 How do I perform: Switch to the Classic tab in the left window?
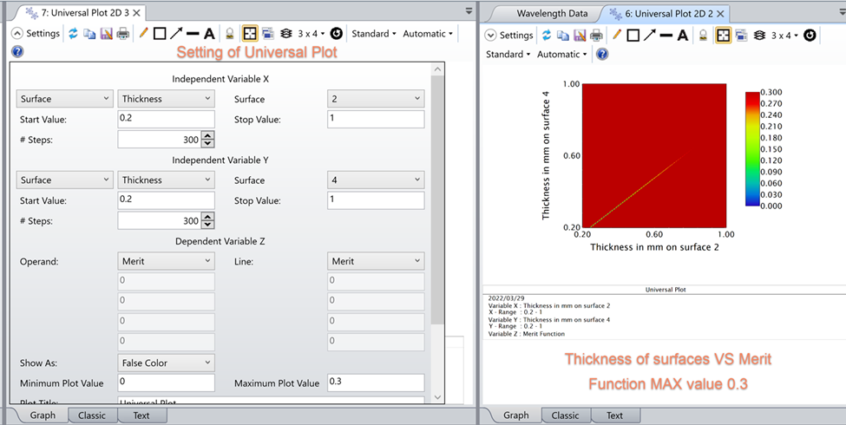click(92, 415)
